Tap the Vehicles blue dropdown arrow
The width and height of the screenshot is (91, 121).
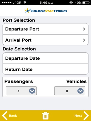click(80, 91)
